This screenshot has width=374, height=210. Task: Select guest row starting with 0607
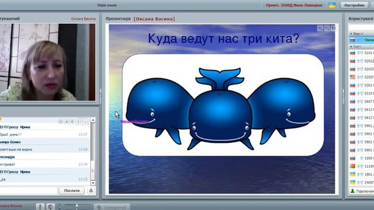(361, 101)
